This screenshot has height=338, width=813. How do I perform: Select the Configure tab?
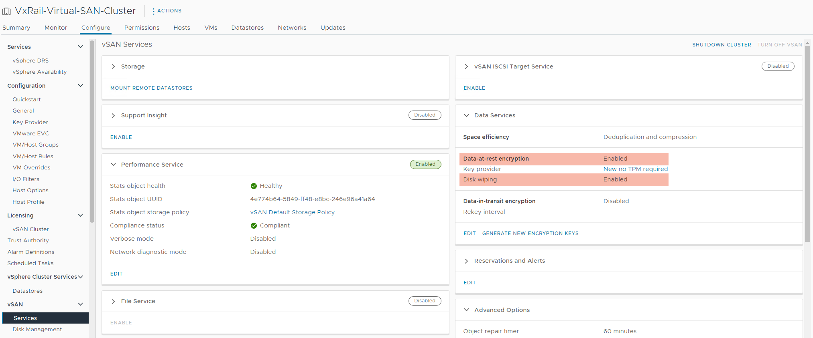point(96,28)
